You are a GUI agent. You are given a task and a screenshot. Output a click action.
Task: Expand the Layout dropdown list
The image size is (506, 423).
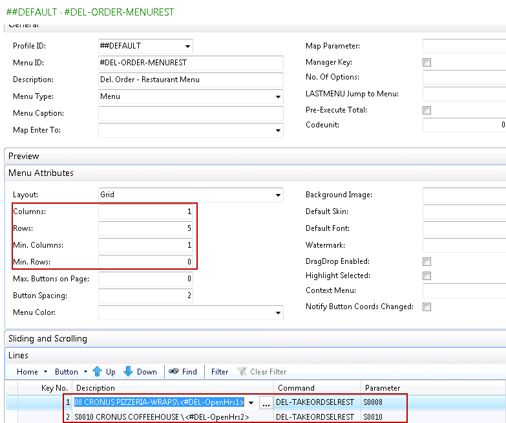pyautogui.click(x=278, y=195)
